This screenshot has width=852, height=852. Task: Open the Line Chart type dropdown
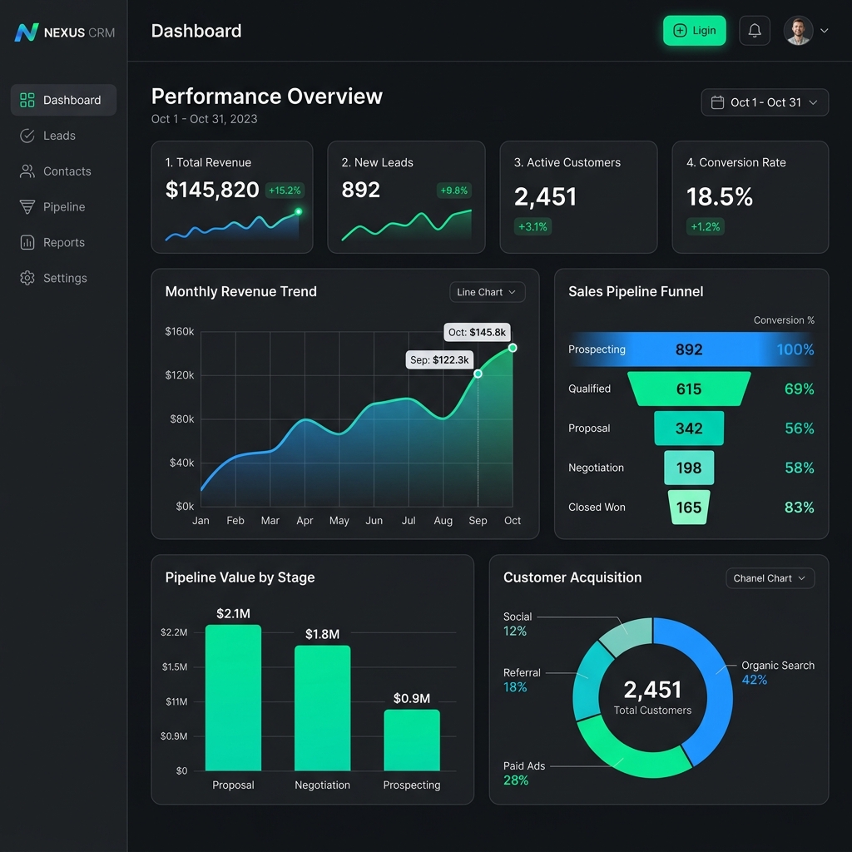(x=487, y=292)
